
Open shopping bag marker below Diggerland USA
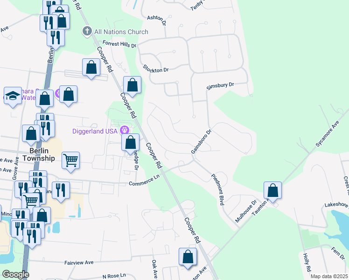[x=131, y=144]
